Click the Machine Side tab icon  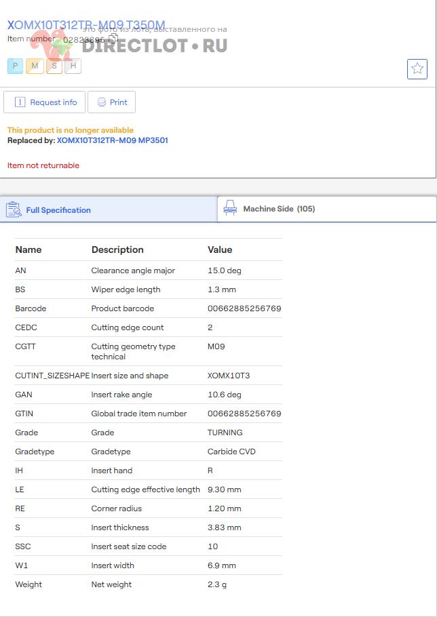click(x=230, y=208)
